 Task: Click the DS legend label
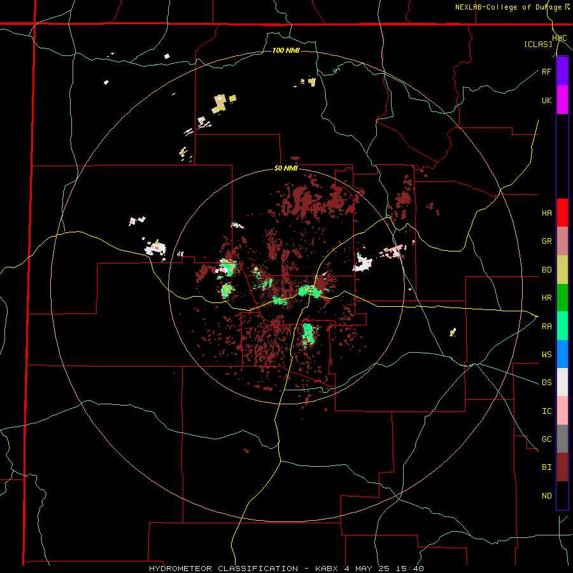click(546, 383)
